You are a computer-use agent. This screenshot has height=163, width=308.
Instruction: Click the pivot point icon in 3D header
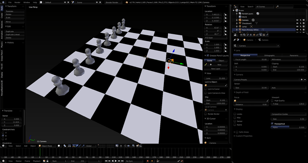point(65,146)
